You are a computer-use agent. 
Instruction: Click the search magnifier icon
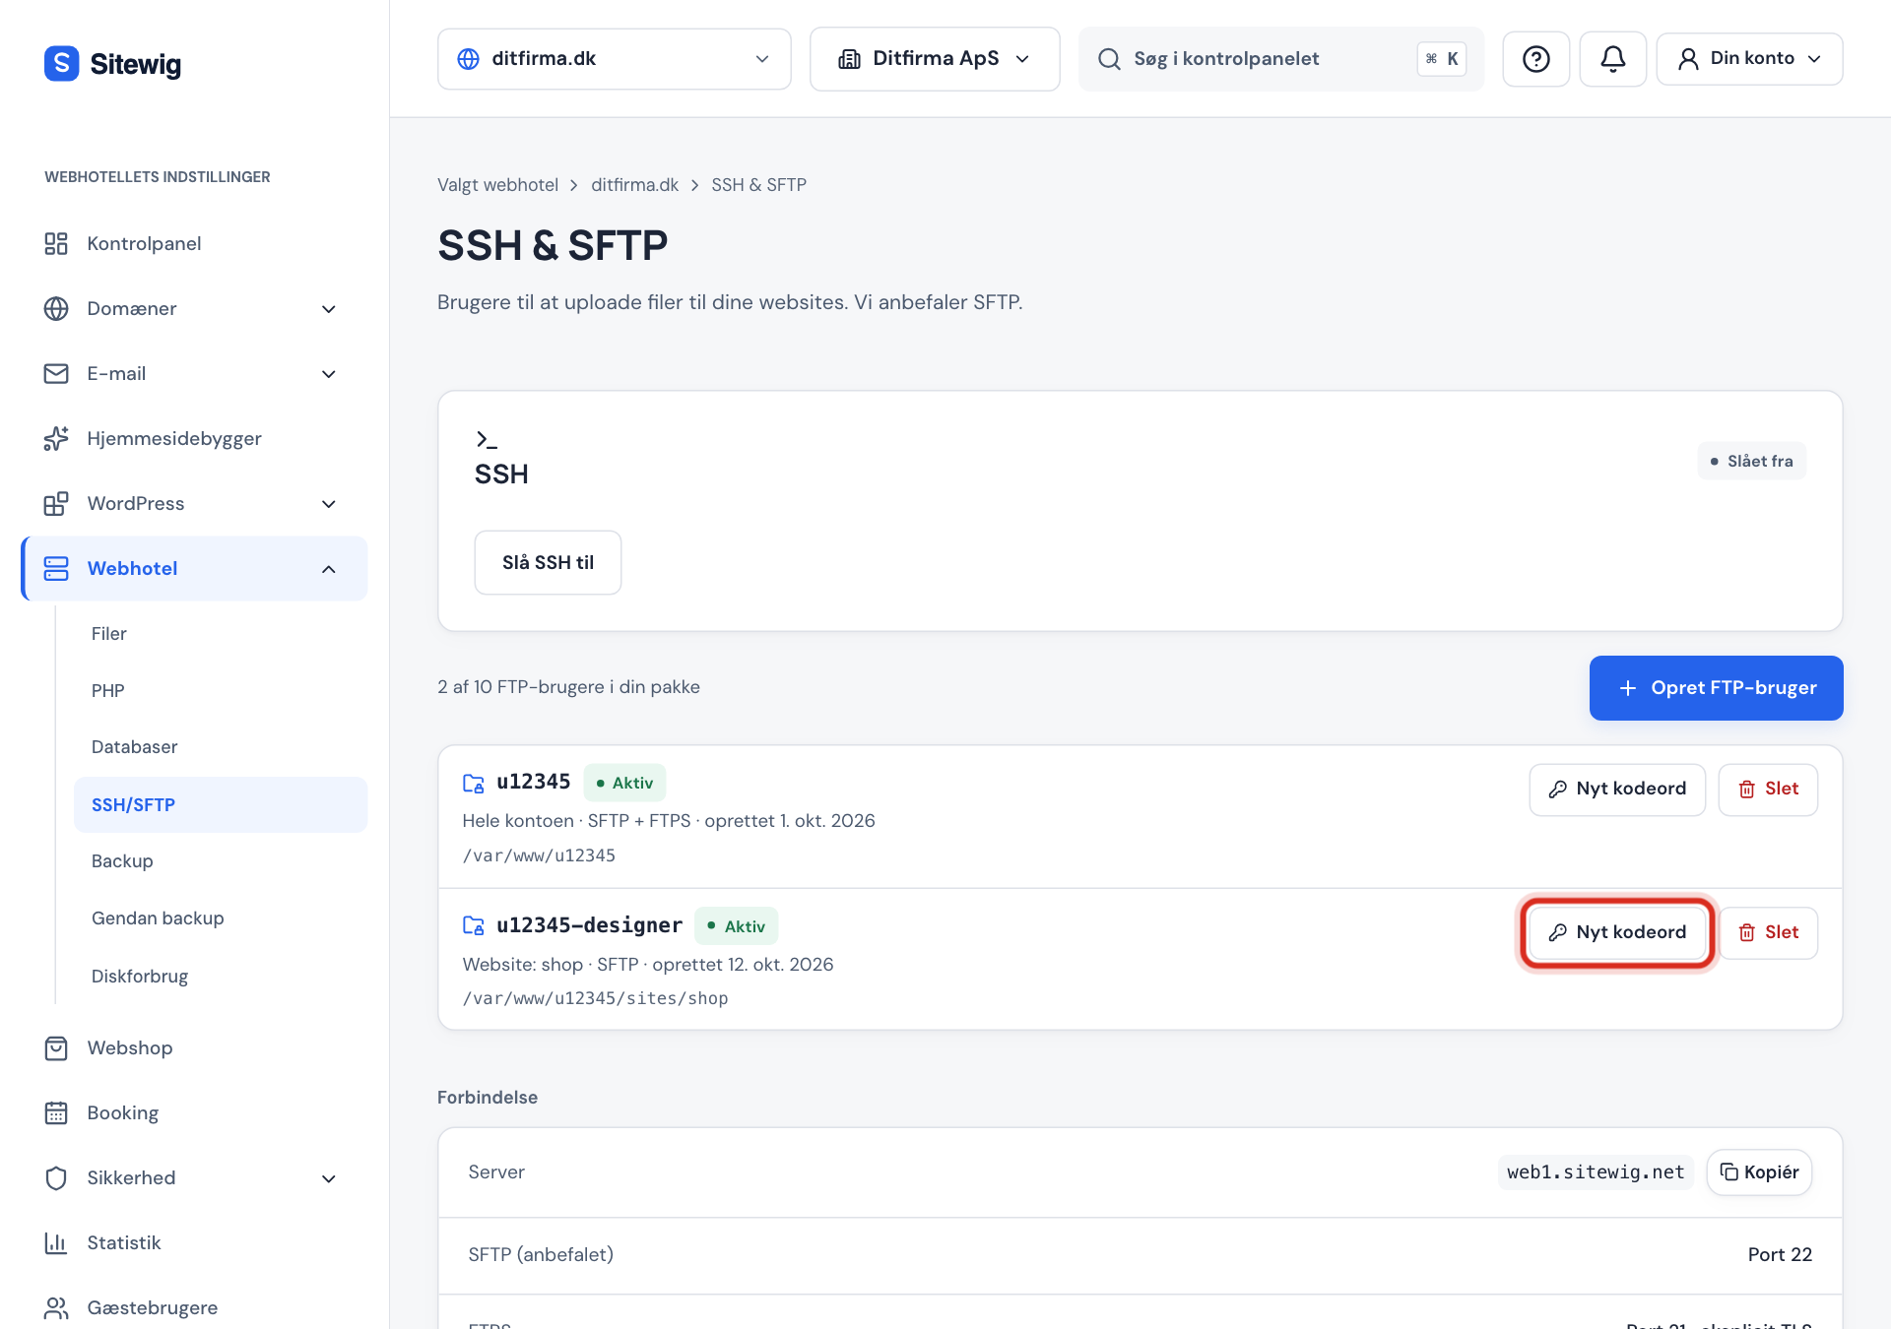(x=1109, y=59)
